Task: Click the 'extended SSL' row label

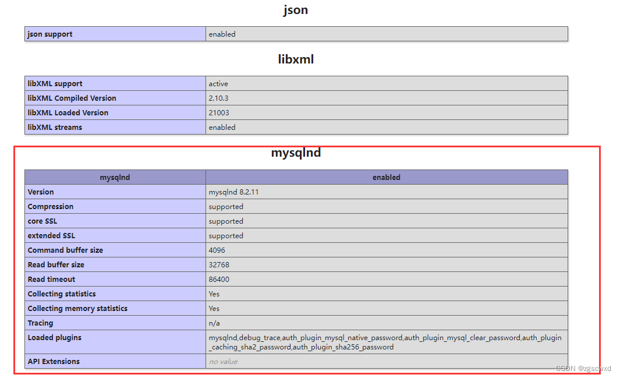Action: point(51,236)
